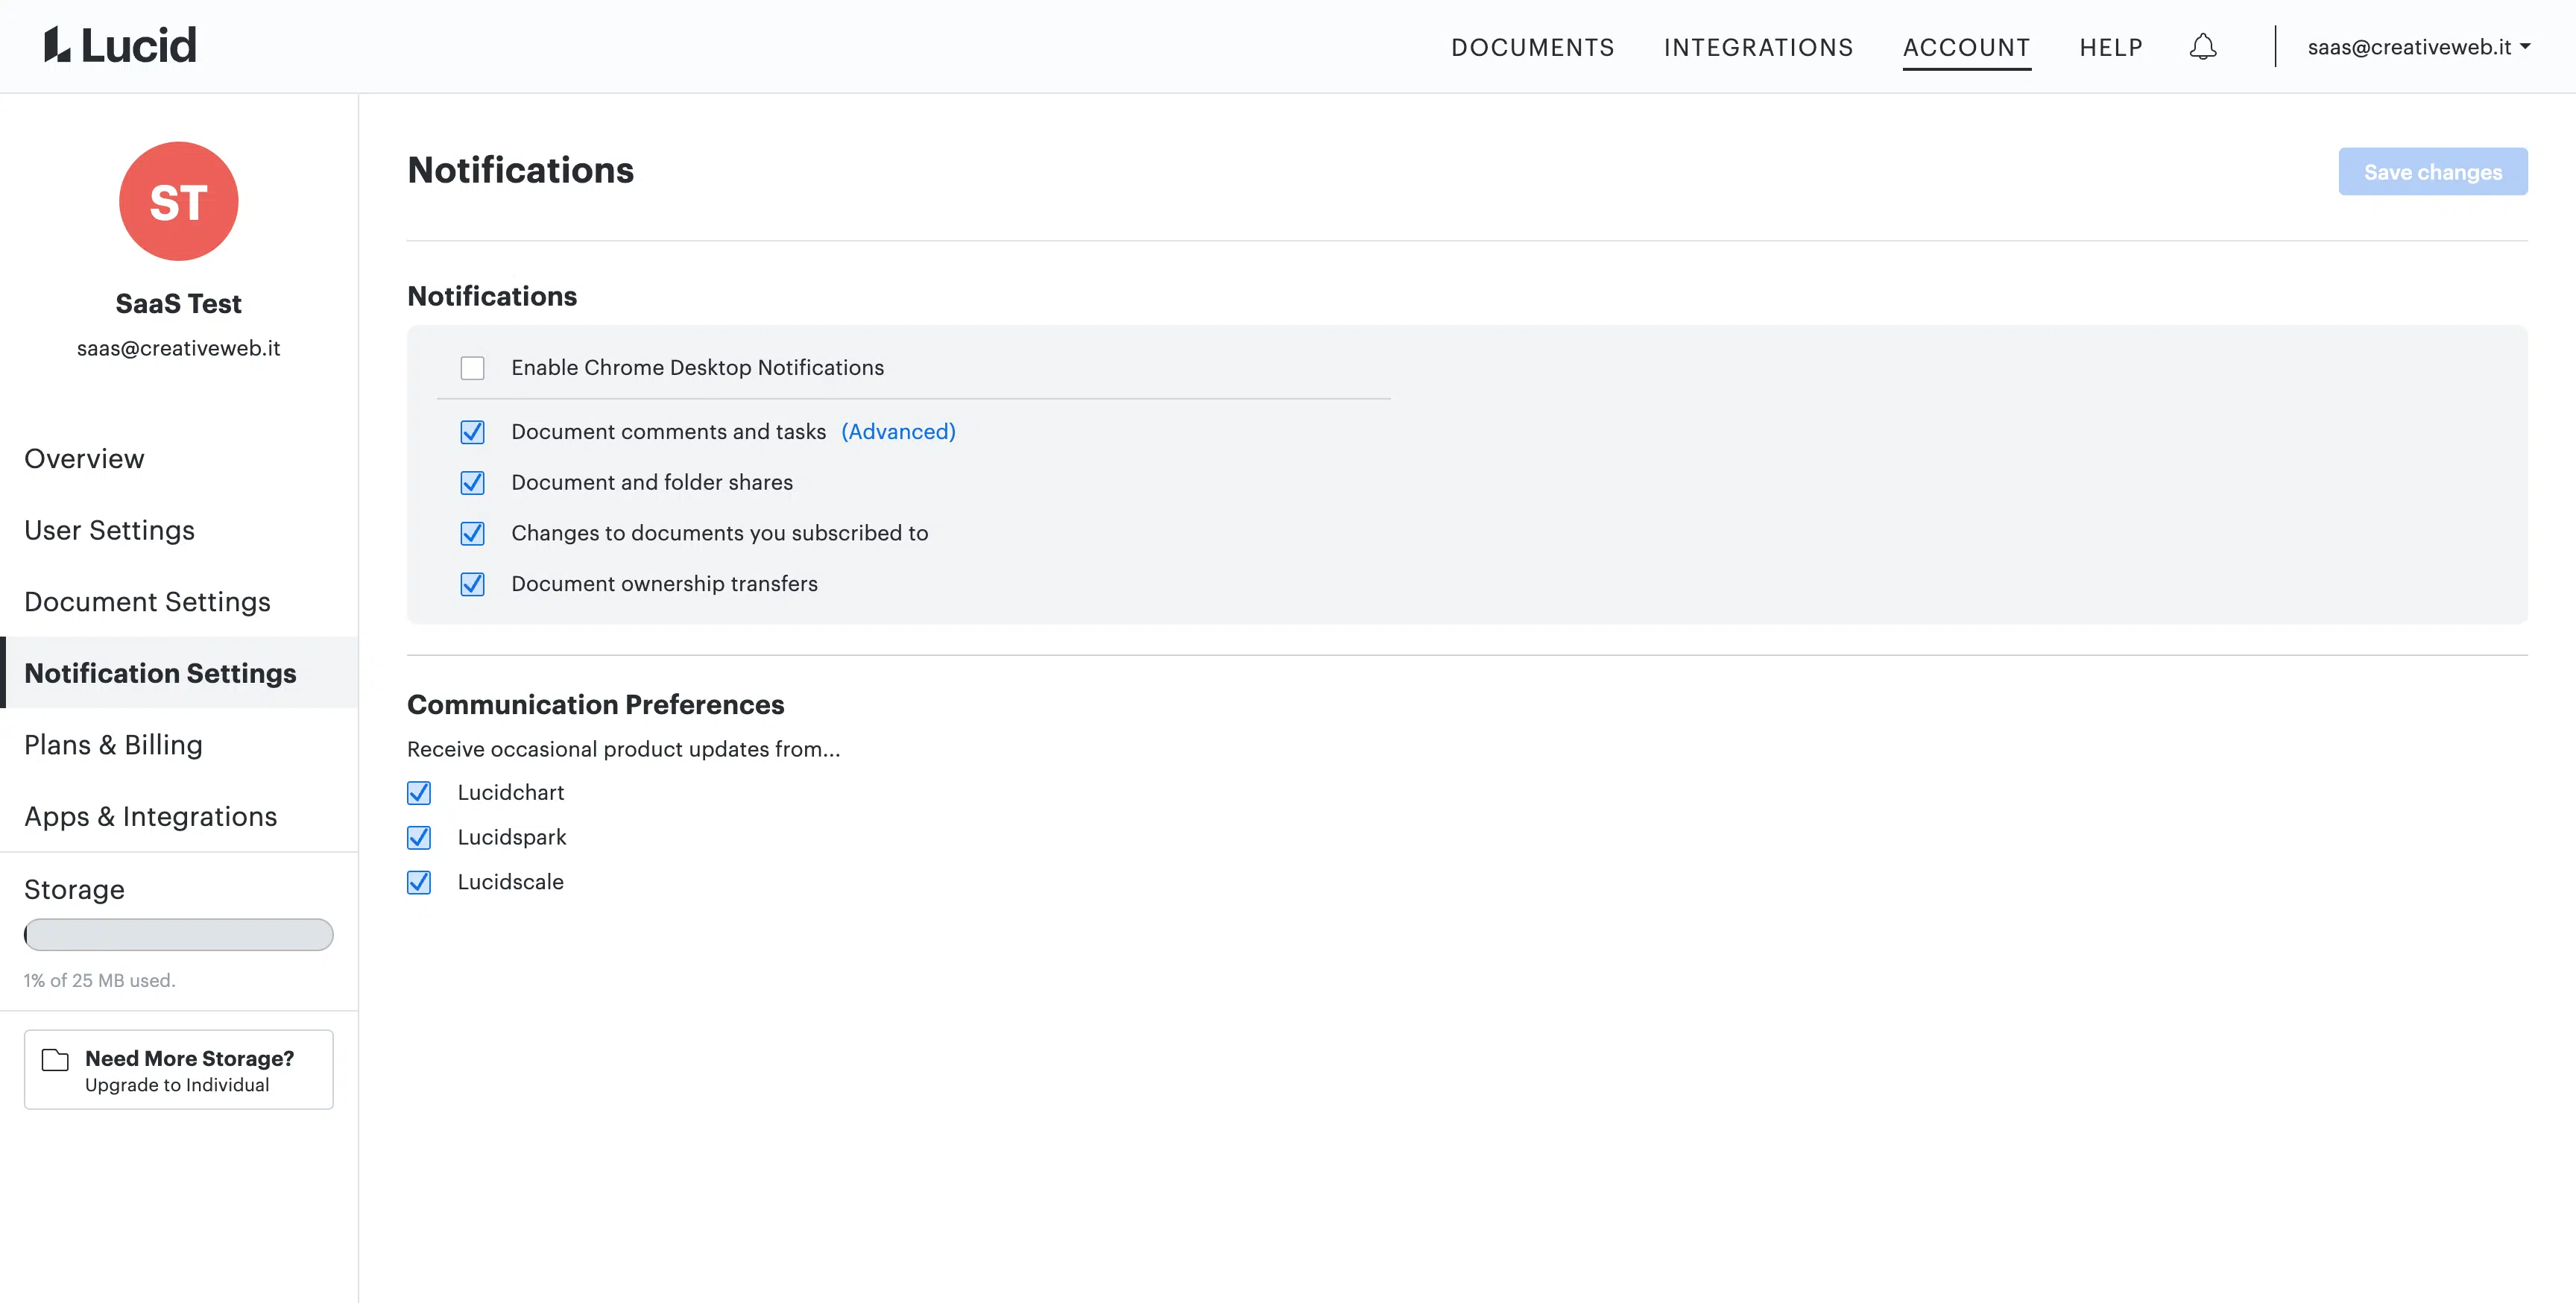This screenshot has height=1303, width=2576.
Task: Open Overview in sidebar
Action: tap(179, 459)
